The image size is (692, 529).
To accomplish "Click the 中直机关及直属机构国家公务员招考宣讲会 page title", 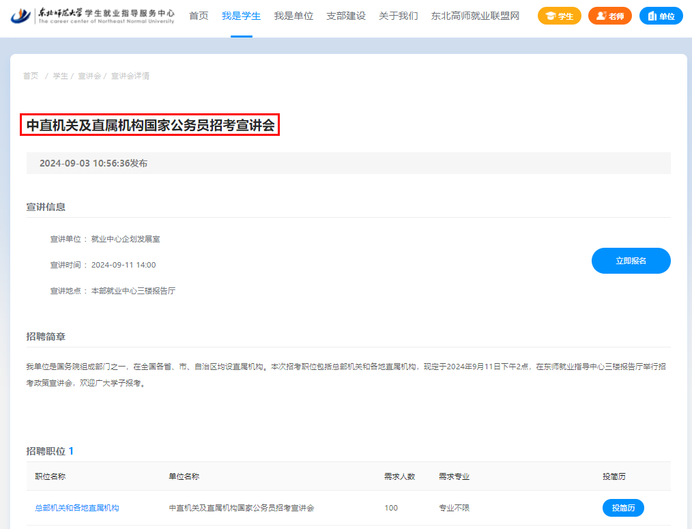I will coord(150,125).
